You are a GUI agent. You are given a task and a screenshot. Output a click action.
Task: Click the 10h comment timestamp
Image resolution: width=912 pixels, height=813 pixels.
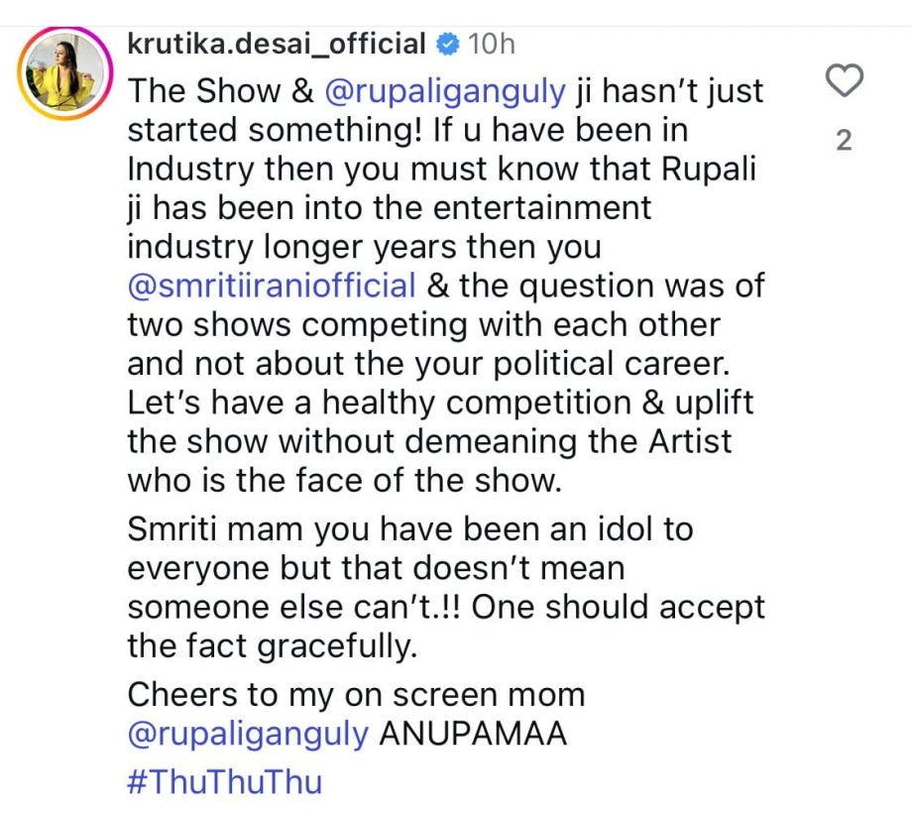[x=491, y=44]
